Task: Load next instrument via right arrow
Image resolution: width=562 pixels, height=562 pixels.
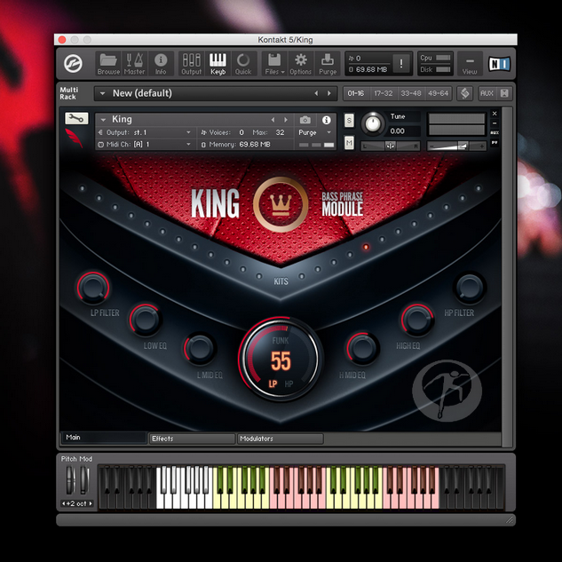Action: click(286, 120)
